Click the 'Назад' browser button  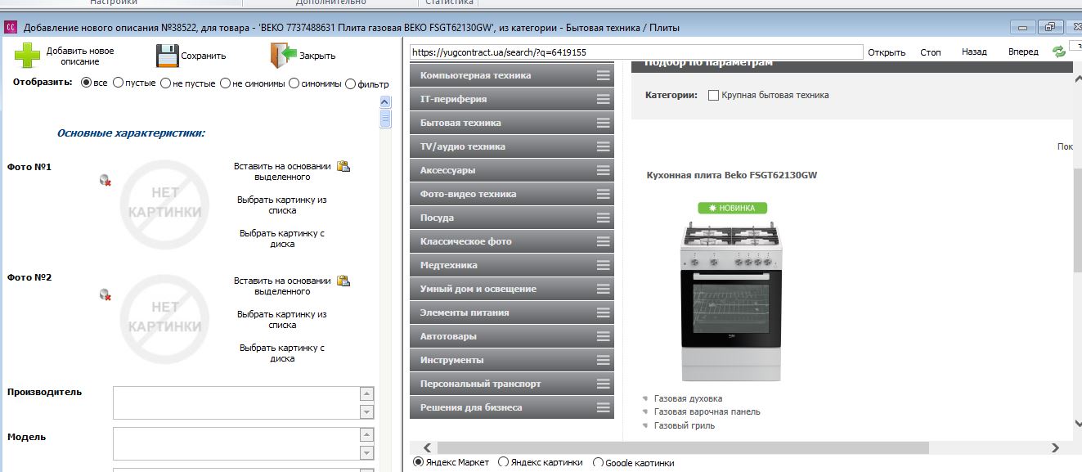pyautogui.click(x=974, y=52)
